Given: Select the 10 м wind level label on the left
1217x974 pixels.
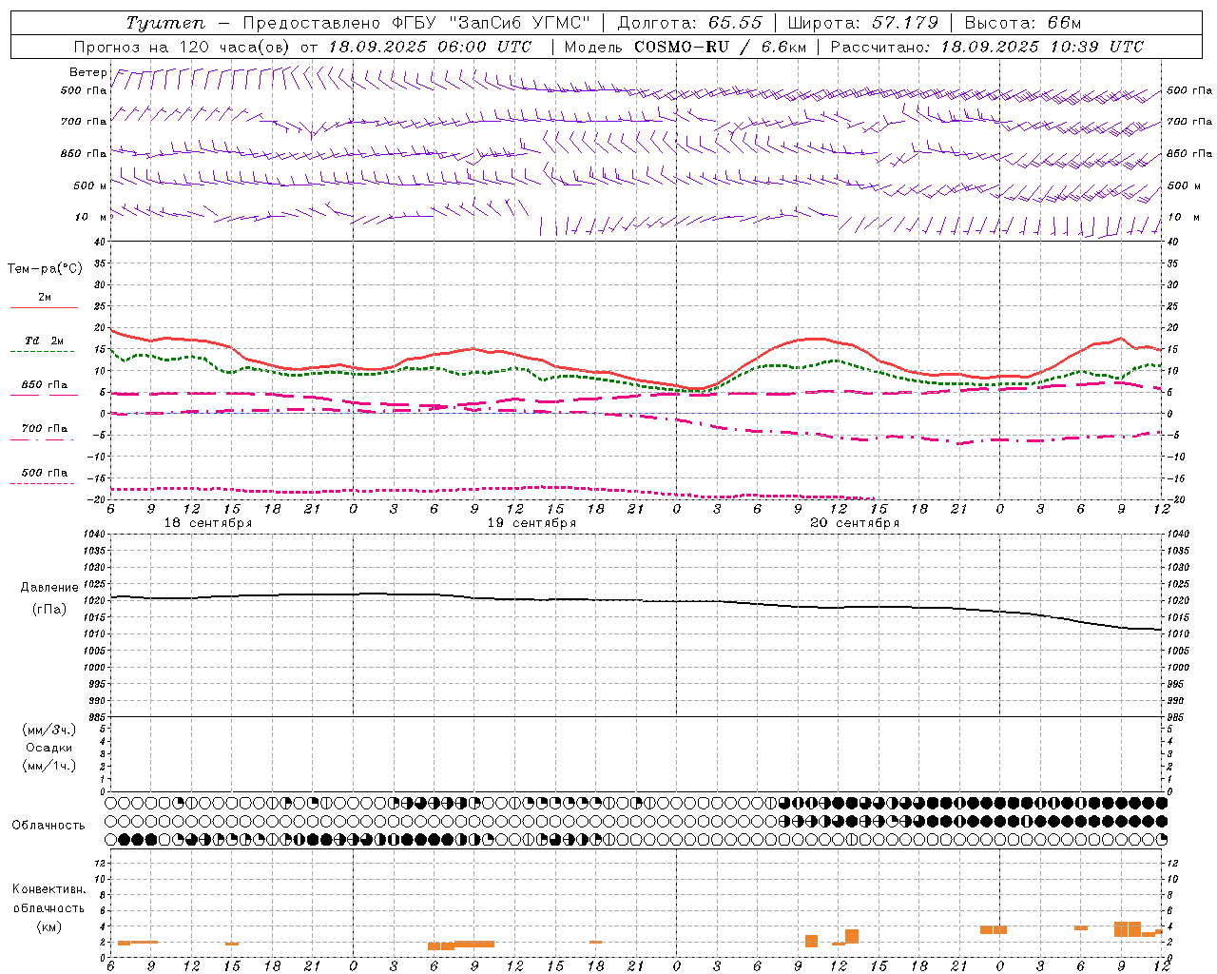Looking at the screenshot, I should 90,217.
